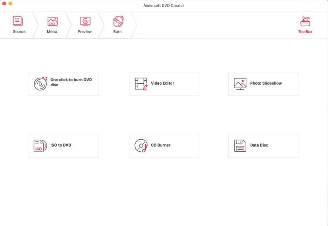
Task: Go to the Menu step icon
Action: (52, 21)
